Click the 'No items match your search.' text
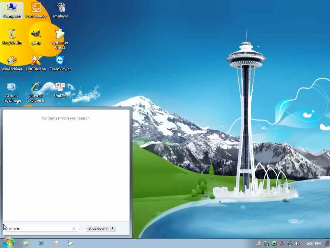Screen dimensions: 330x248 click(x=66, y=118)
